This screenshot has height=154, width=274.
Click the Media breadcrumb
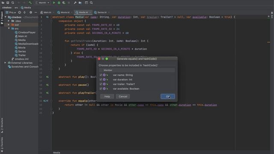pos(26,8)
